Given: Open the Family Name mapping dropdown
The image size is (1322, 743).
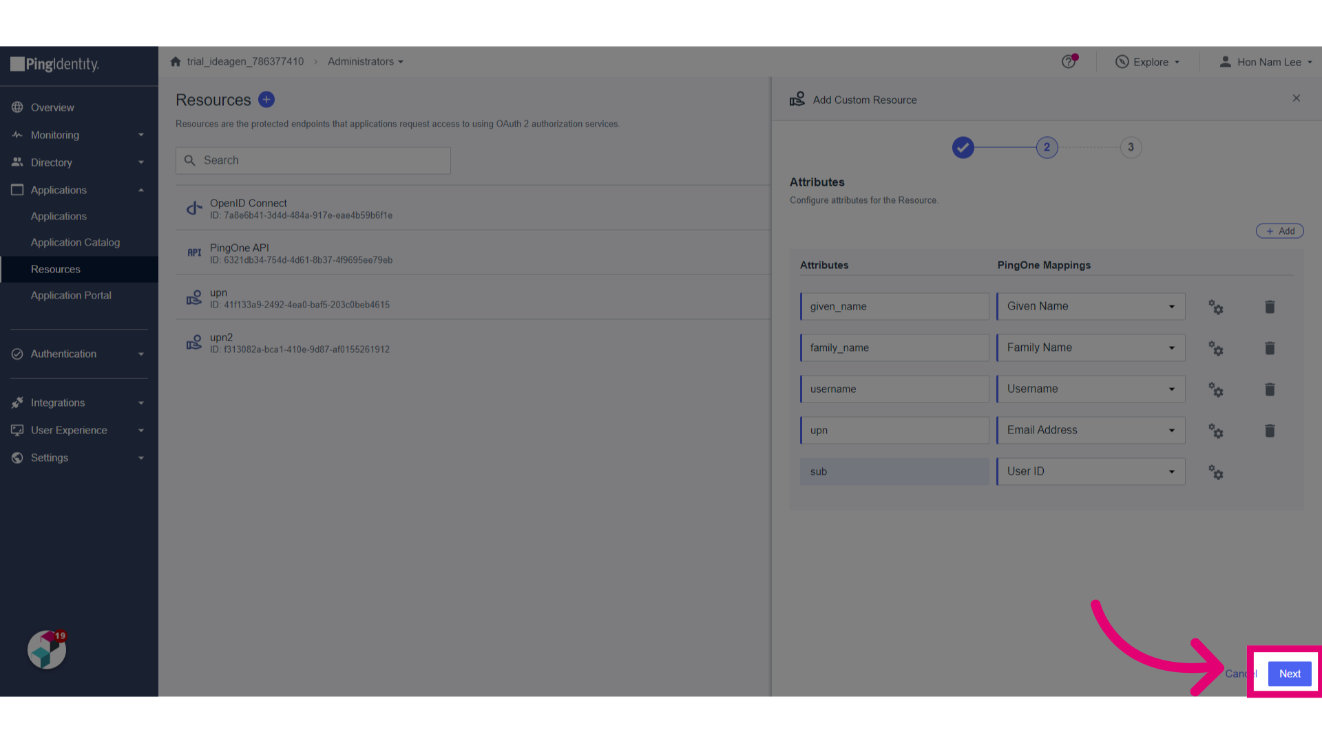Looking at the screenshot, I should click(1091, 347).
